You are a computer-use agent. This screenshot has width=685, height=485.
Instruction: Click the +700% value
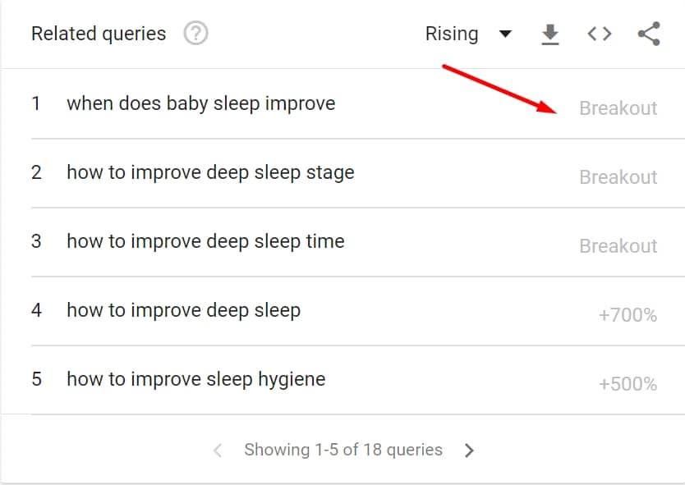coord(628,315)
